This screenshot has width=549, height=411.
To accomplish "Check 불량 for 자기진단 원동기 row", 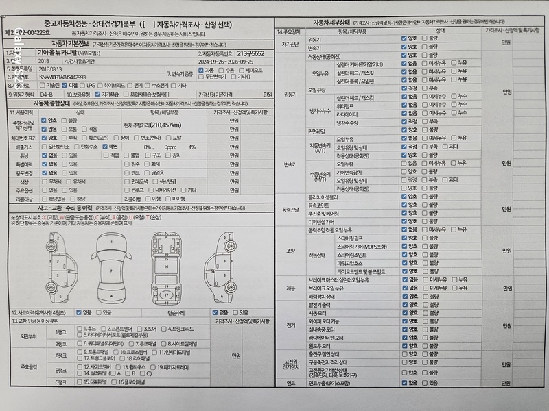I will click(x=423, y=40).
